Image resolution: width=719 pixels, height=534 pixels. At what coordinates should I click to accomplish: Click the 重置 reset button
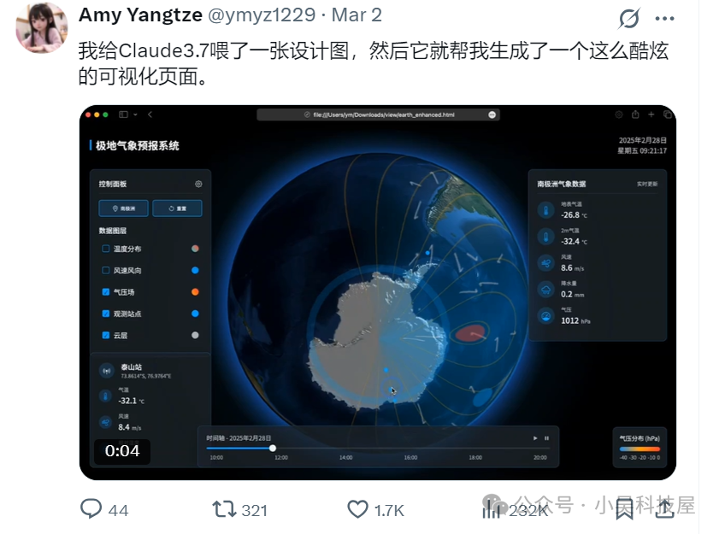pyautogui.click(x=177, y=208)
